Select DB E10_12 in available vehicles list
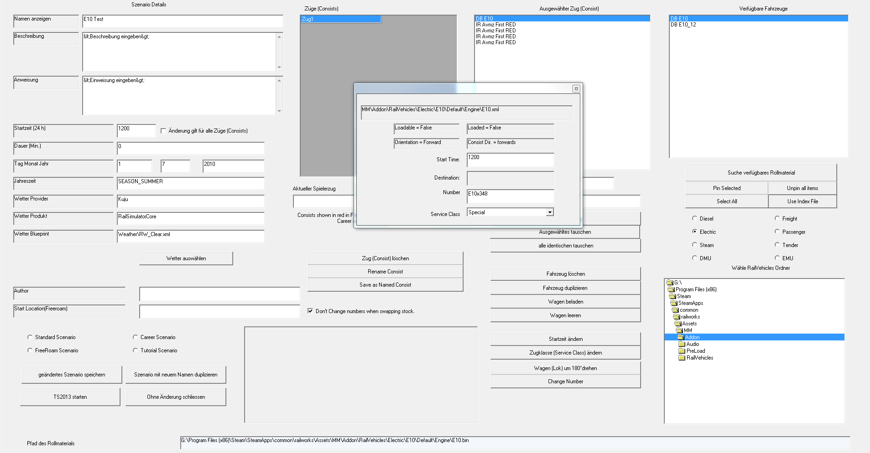Image resolution: width=870 pixels, height=453 pixels. 683,25
